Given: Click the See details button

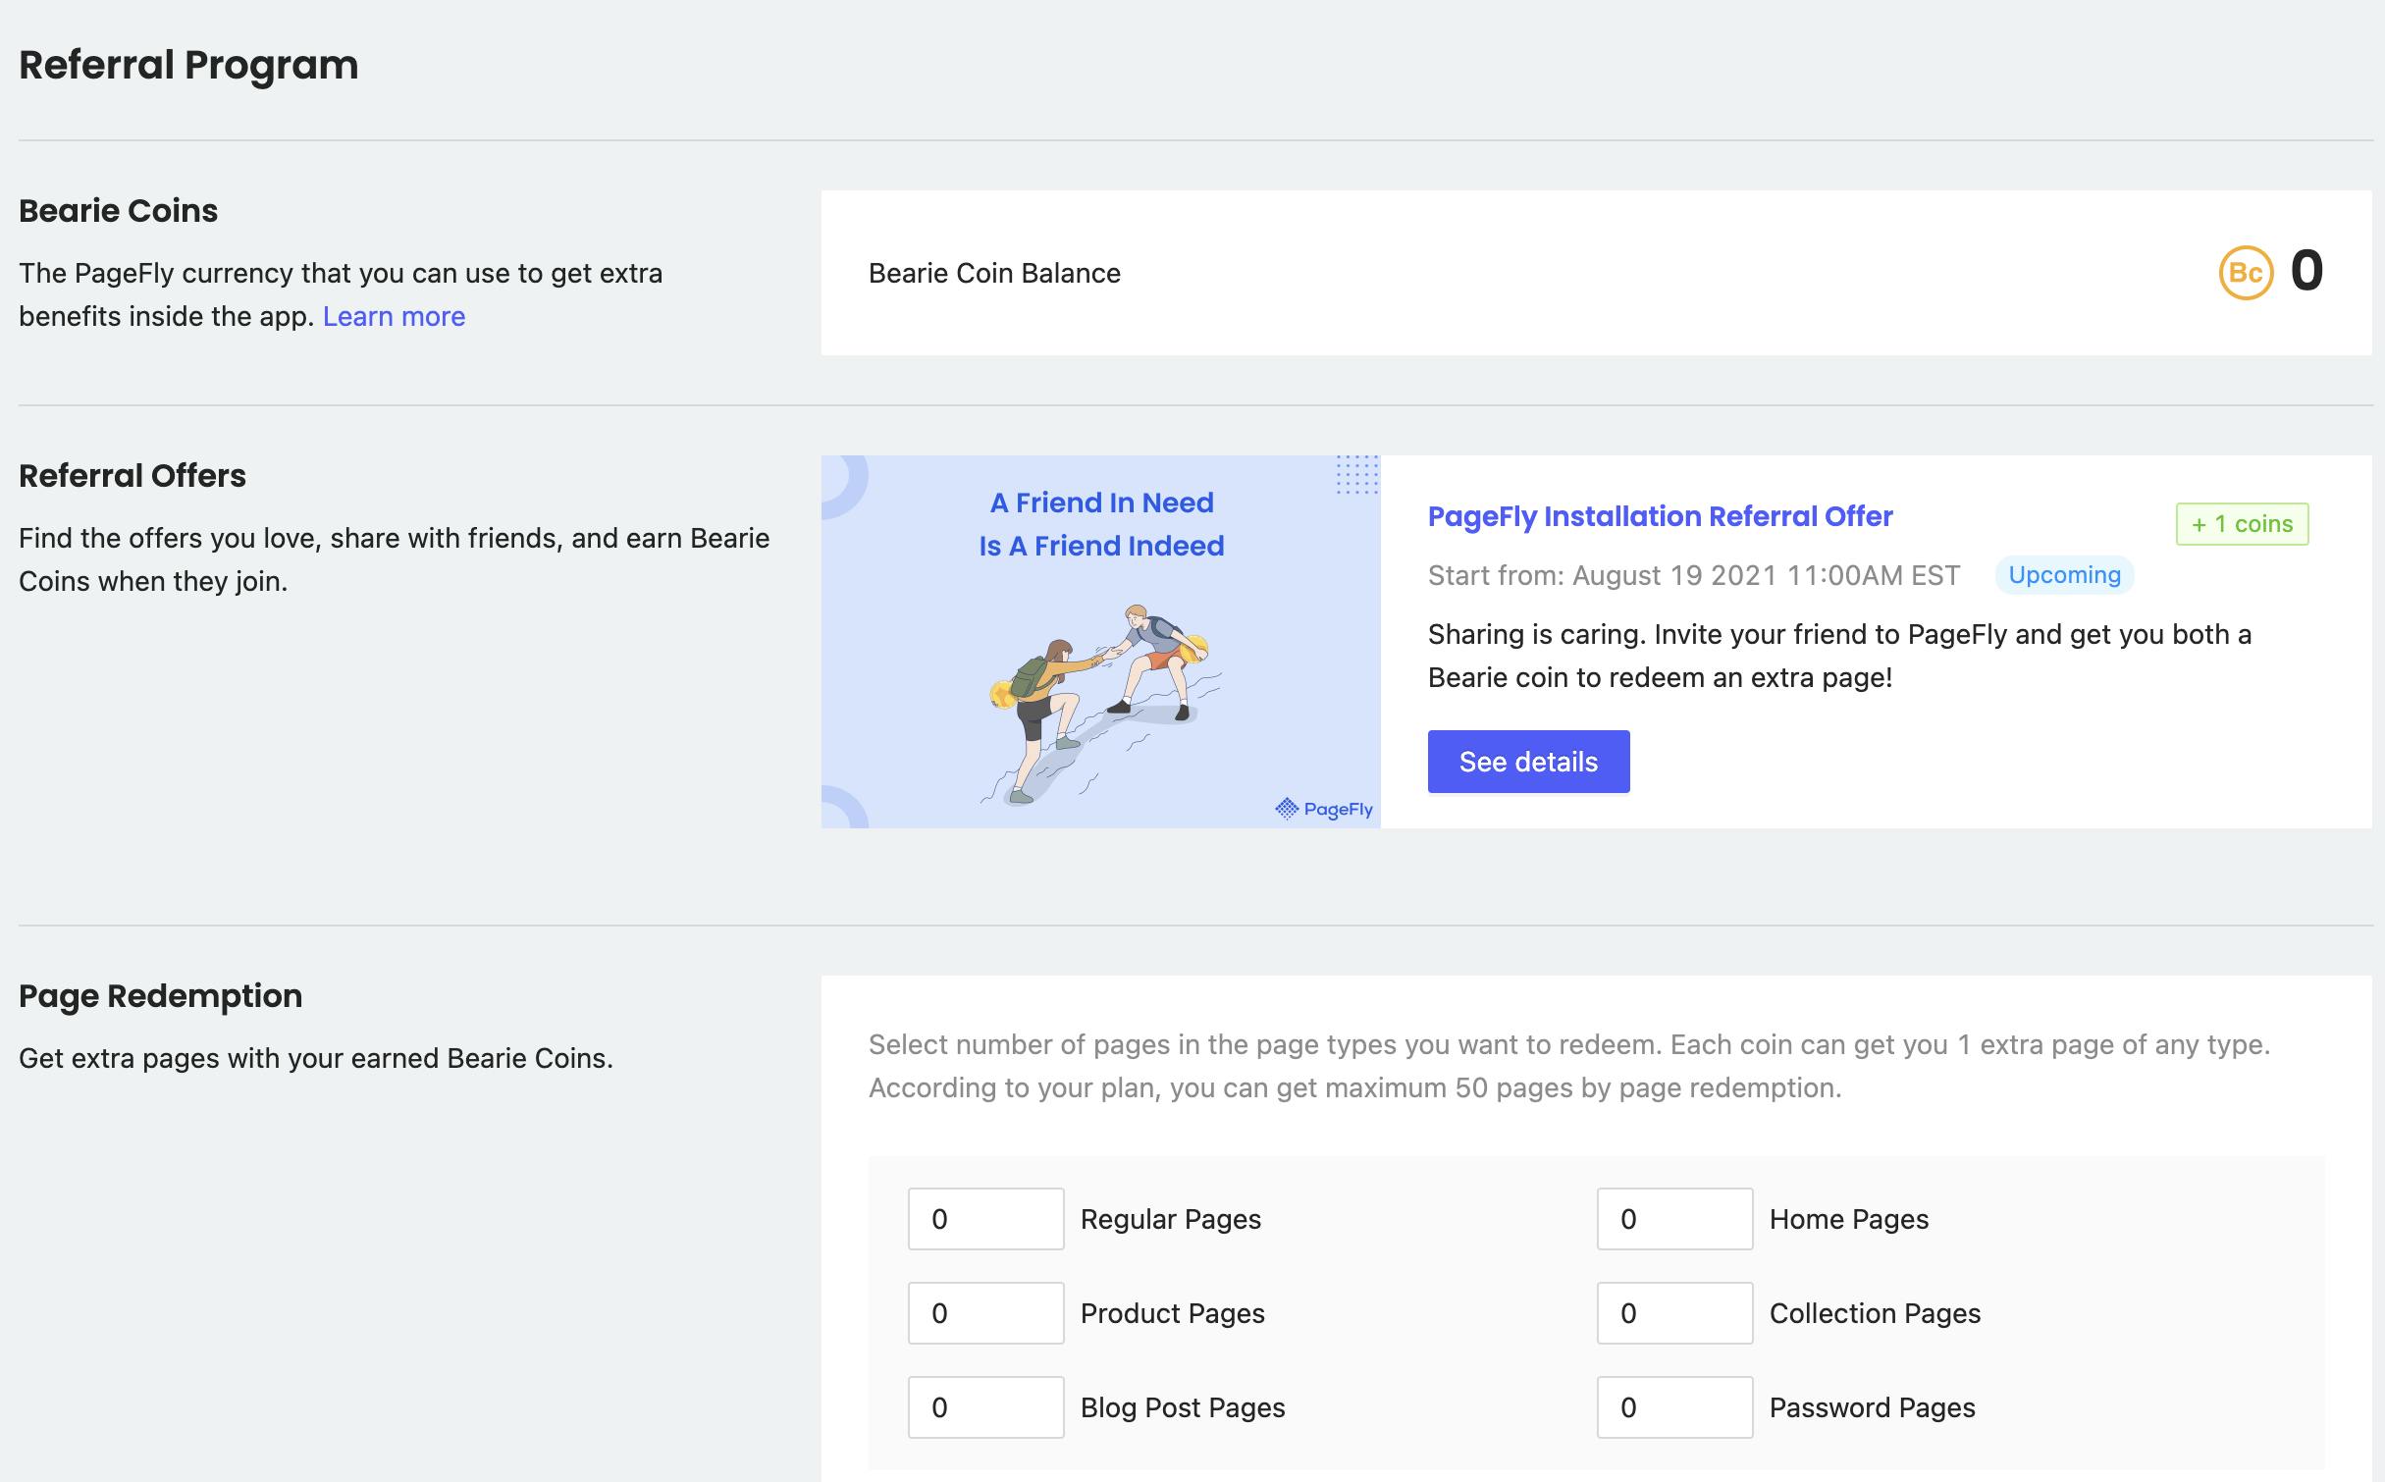Looking at the screenshot, I should 1528,762.
